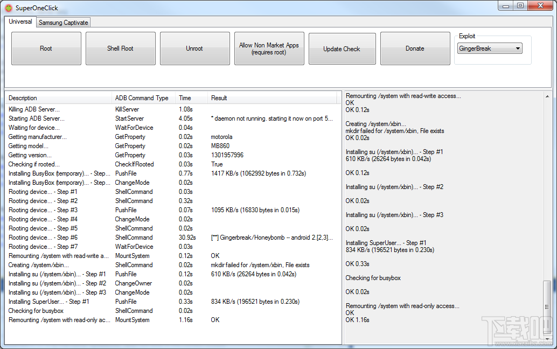The image size is (557, 349).
Task: Select the 'Getting model...' row
Action: [172, 146]
